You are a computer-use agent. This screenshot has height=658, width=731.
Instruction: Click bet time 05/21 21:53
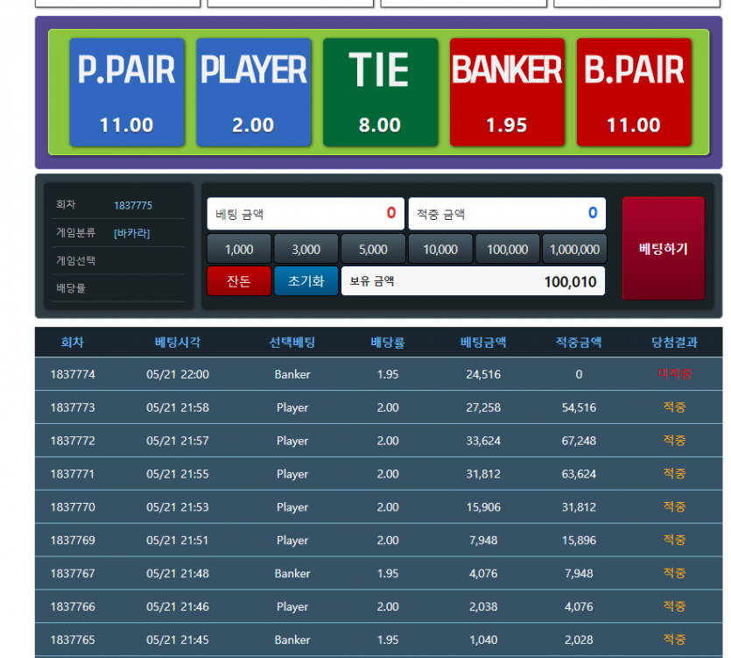[178, 506]
